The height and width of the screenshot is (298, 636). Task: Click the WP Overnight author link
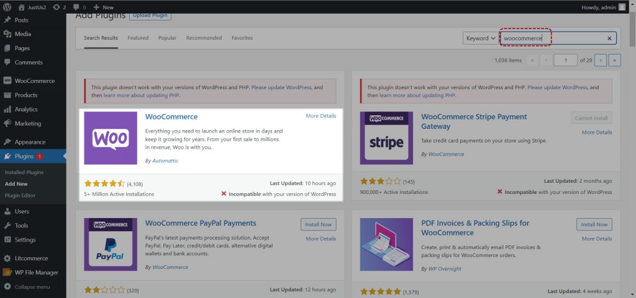(x=445, y=268)
